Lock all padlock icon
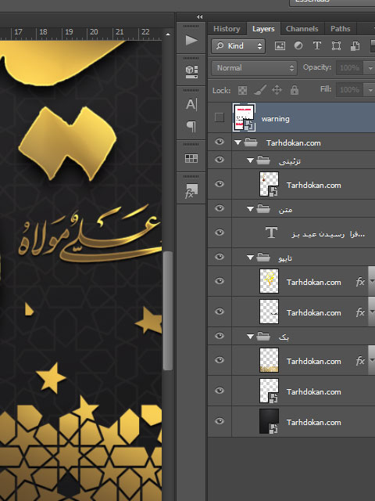 click(x=295, y=90)
